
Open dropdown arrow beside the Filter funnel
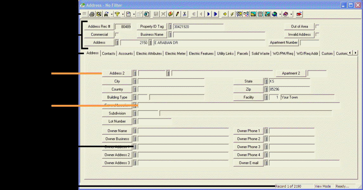click(x=122, y=14)
